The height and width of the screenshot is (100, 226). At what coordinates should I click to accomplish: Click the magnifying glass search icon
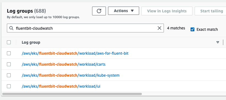[x=11, y=28]
